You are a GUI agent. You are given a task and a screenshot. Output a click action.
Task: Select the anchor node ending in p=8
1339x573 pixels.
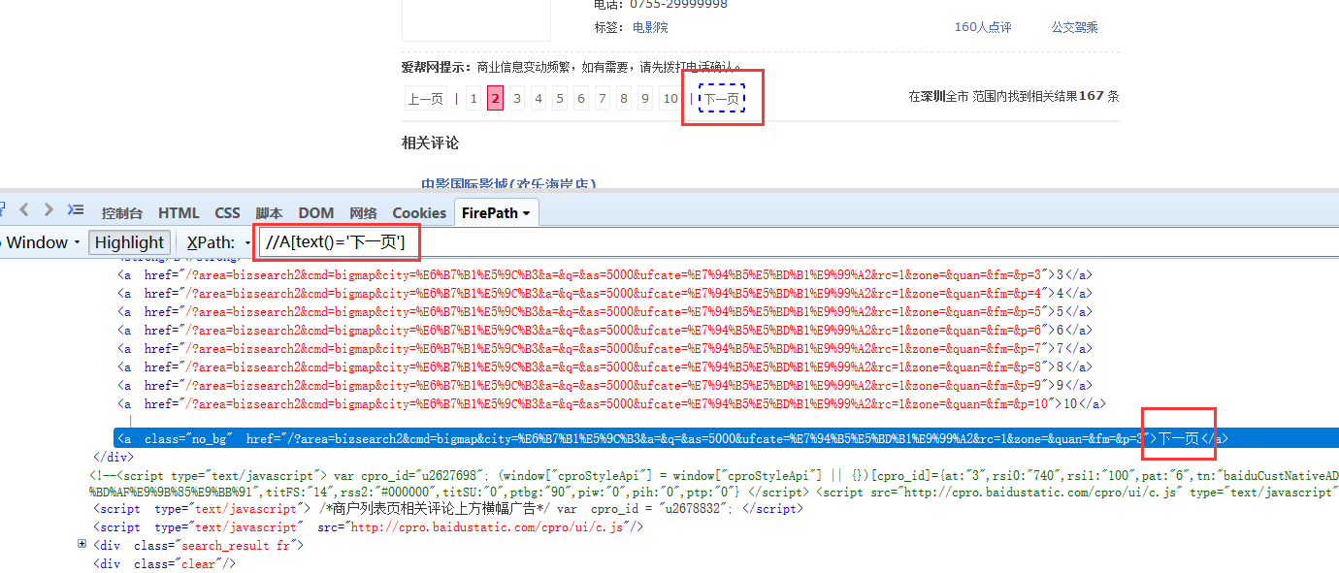tap(606, 366)
